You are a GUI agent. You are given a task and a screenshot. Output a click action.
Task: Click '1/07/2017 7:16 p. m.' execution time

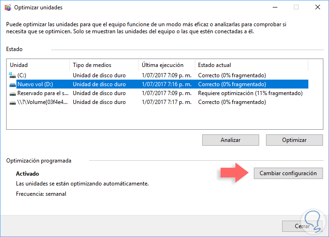[167, 84]
